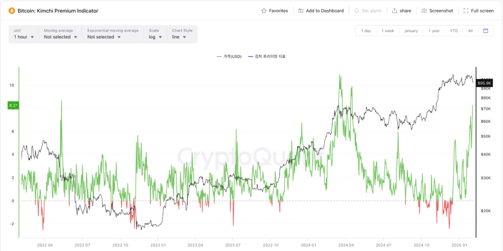Click the orange Bitcoin logo icon

[x=12, y=11]
